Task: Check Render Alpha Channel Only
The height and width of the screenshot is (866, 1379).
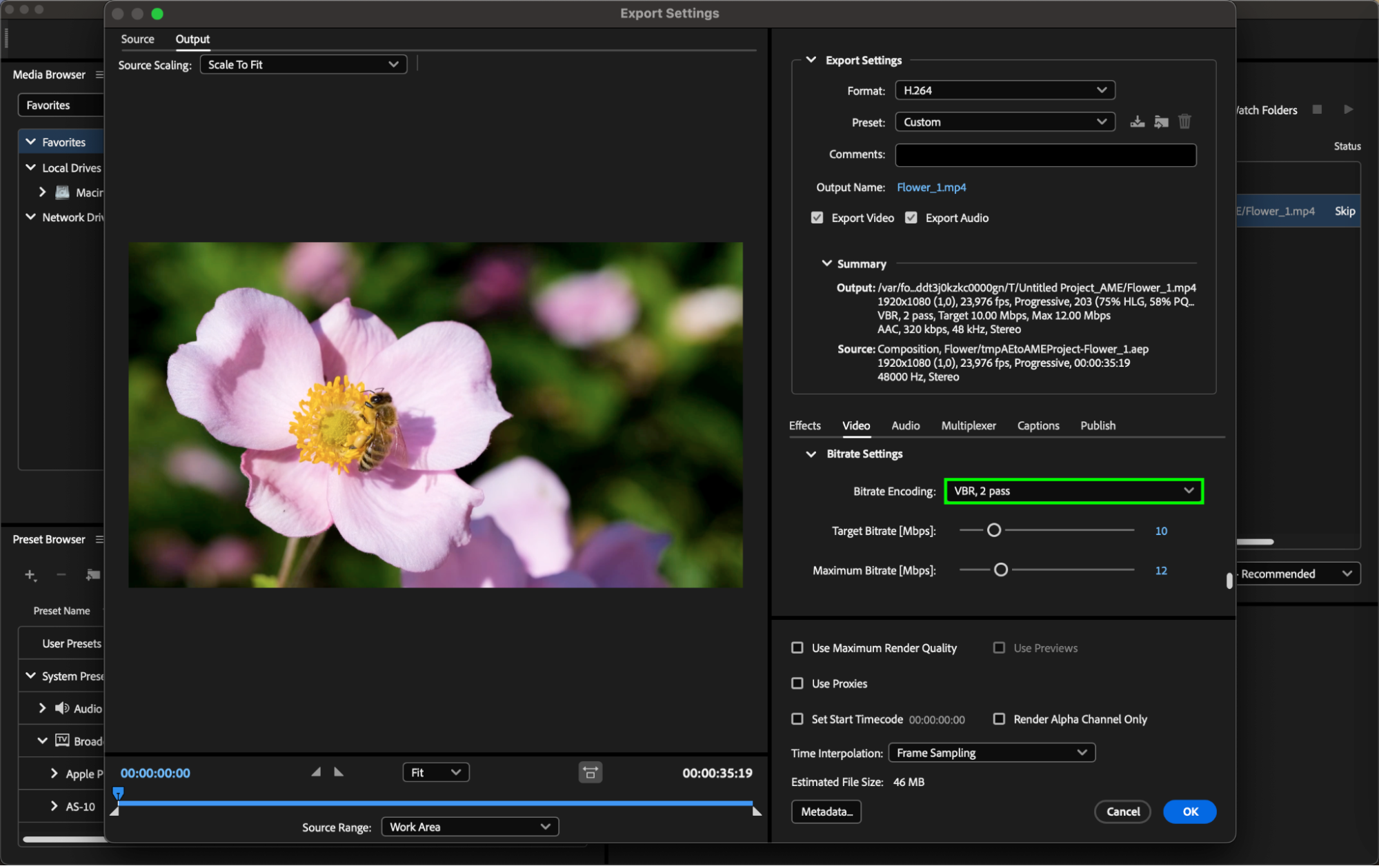Action: click(x=999, y=719)
